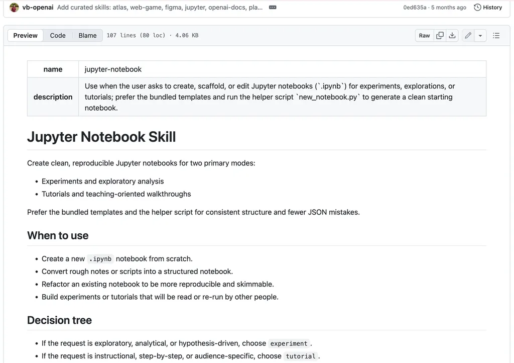Click 'Build experiments or tutorials' bullet

click(x=160, y=297)
